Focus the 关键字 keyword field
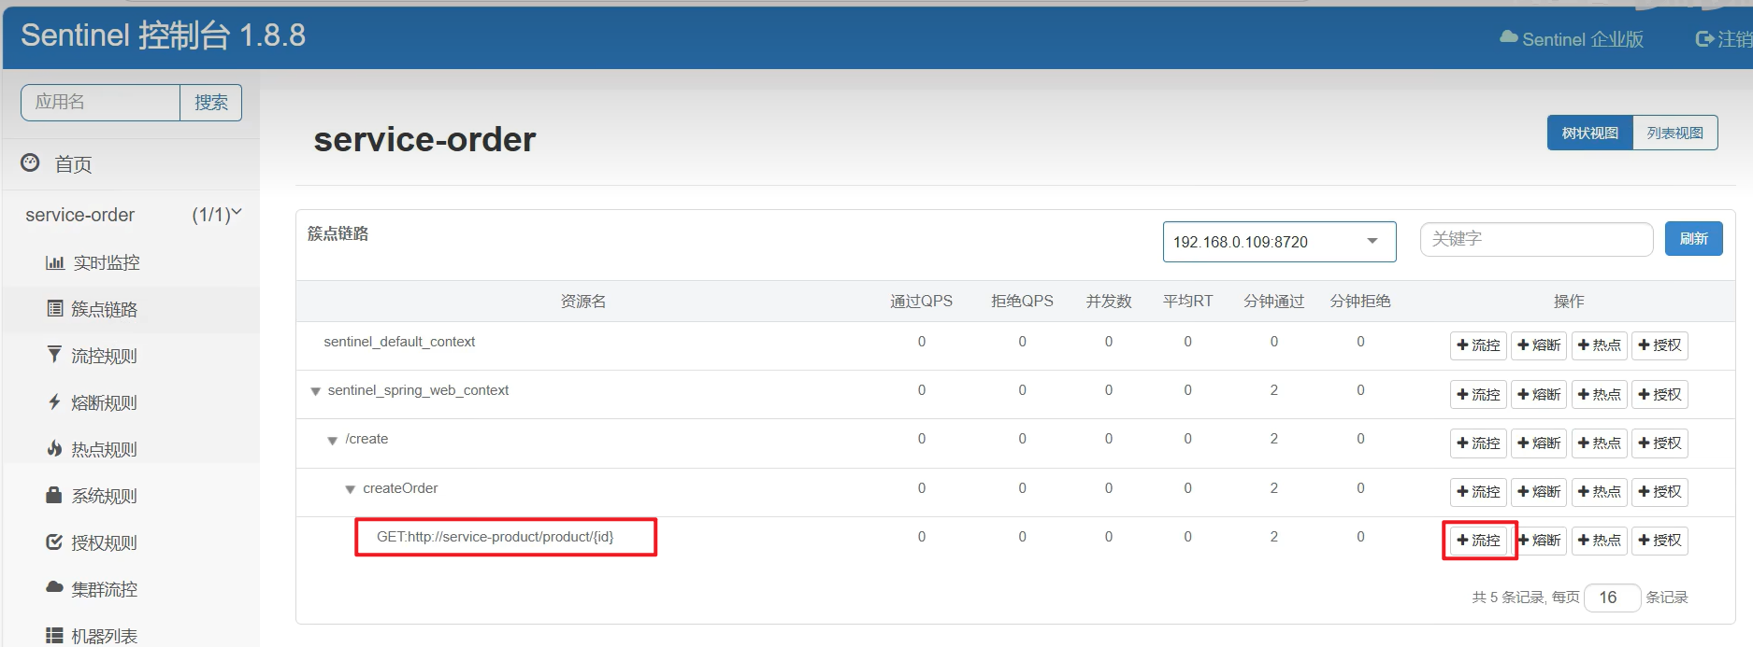Viewport: 1753px width, 647px height. 1536,239
